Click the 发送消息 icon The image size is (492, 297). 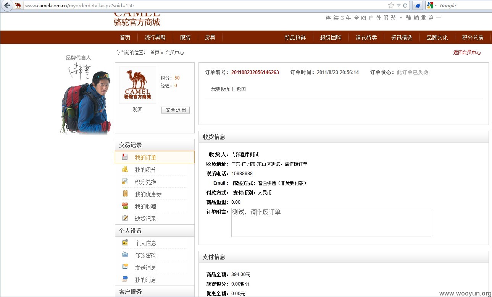point(125,267)
